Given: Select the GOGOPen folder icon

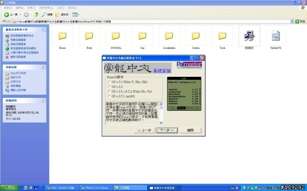Looking at the screenshot, I should pos(116,36).
